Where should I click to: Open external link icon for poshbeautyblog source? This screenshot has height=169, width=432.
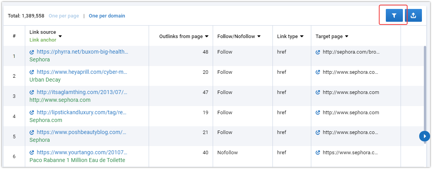(32, 132)
